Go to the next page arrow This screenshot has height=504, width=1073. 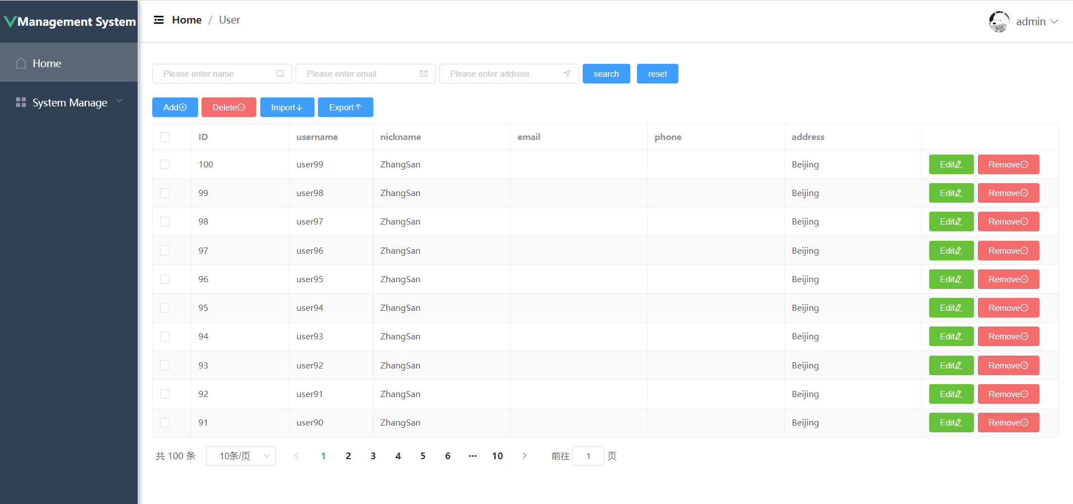click(x=524, y=456)
